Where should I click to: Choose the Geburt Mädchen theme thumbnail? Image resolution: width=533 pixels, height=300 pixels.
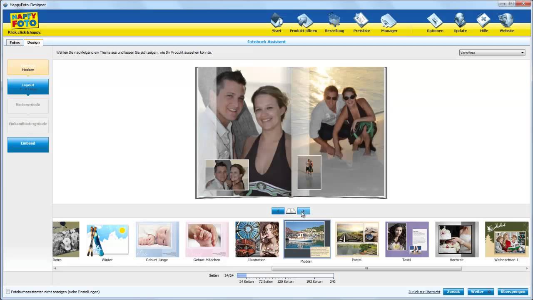207,239
